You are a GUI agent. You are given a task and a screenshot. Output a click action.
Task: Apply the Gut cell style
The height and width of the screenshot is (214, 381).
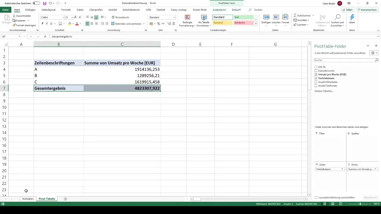point(243,17)
